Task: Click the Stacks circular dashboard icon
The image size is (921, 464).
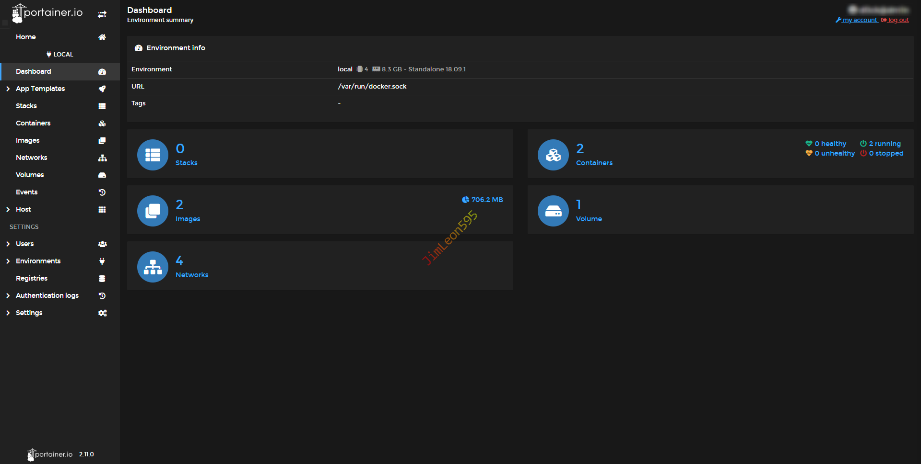Action: (x=153, y=155)
